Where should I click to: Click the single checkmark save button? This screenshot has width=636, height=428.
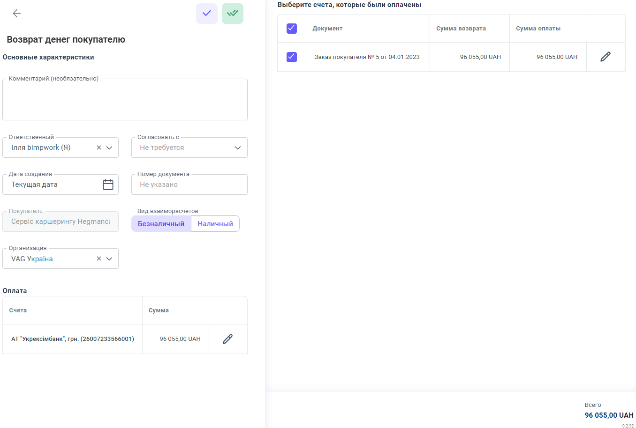point(207,14)
